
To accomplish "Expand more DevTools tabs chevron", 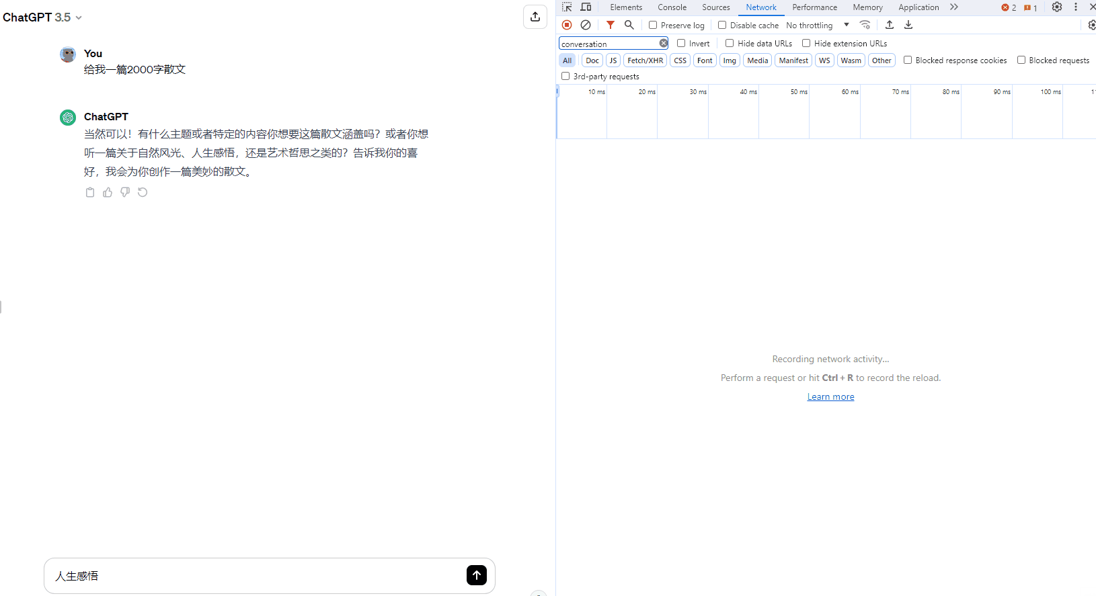I will click(953, 7).
